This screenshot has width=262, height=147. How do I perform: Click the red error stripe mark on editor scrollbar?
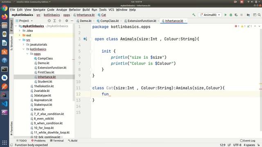point(260,89)
